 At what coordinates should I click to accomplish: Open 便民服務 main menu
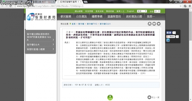pos(66,16)
